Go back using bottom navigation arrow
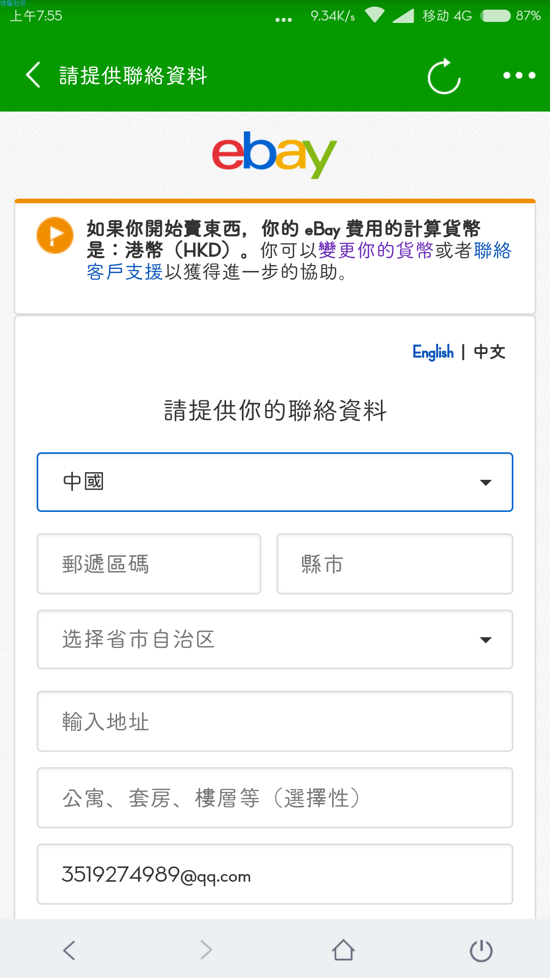550x978 pixels. [69, 950]
